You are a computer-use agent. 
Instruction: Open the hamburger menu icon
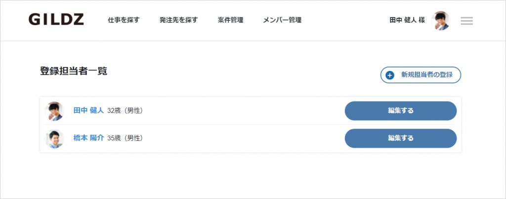[x=466, y=21]
